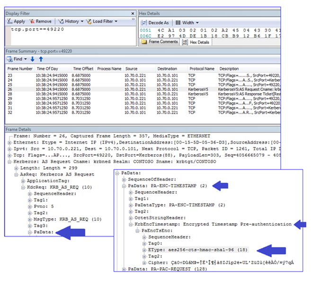The height and width of the screenshot is (281, 313).
Task: Jump to previous match with up arrow
Action: pos(41,59)
